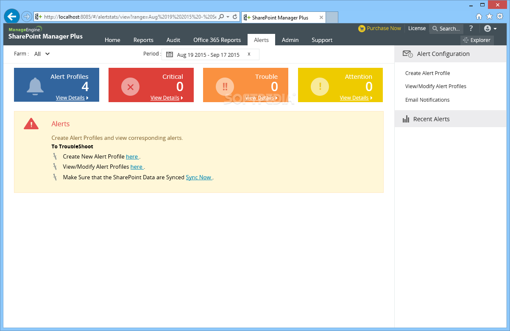Open browser tools gear icon
The image size is (510, 331).
click(x=500, y=17)
